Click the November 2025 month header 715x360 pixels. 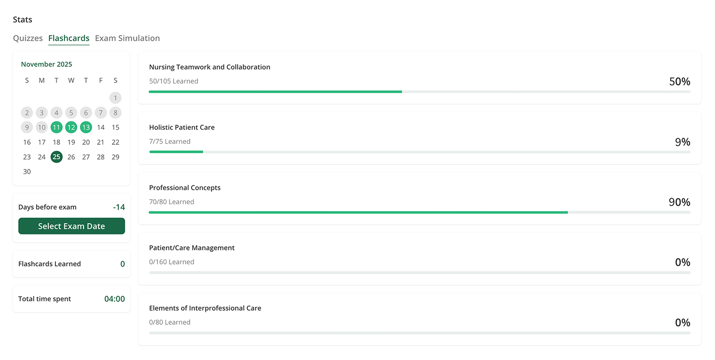(x=46, y=64)
